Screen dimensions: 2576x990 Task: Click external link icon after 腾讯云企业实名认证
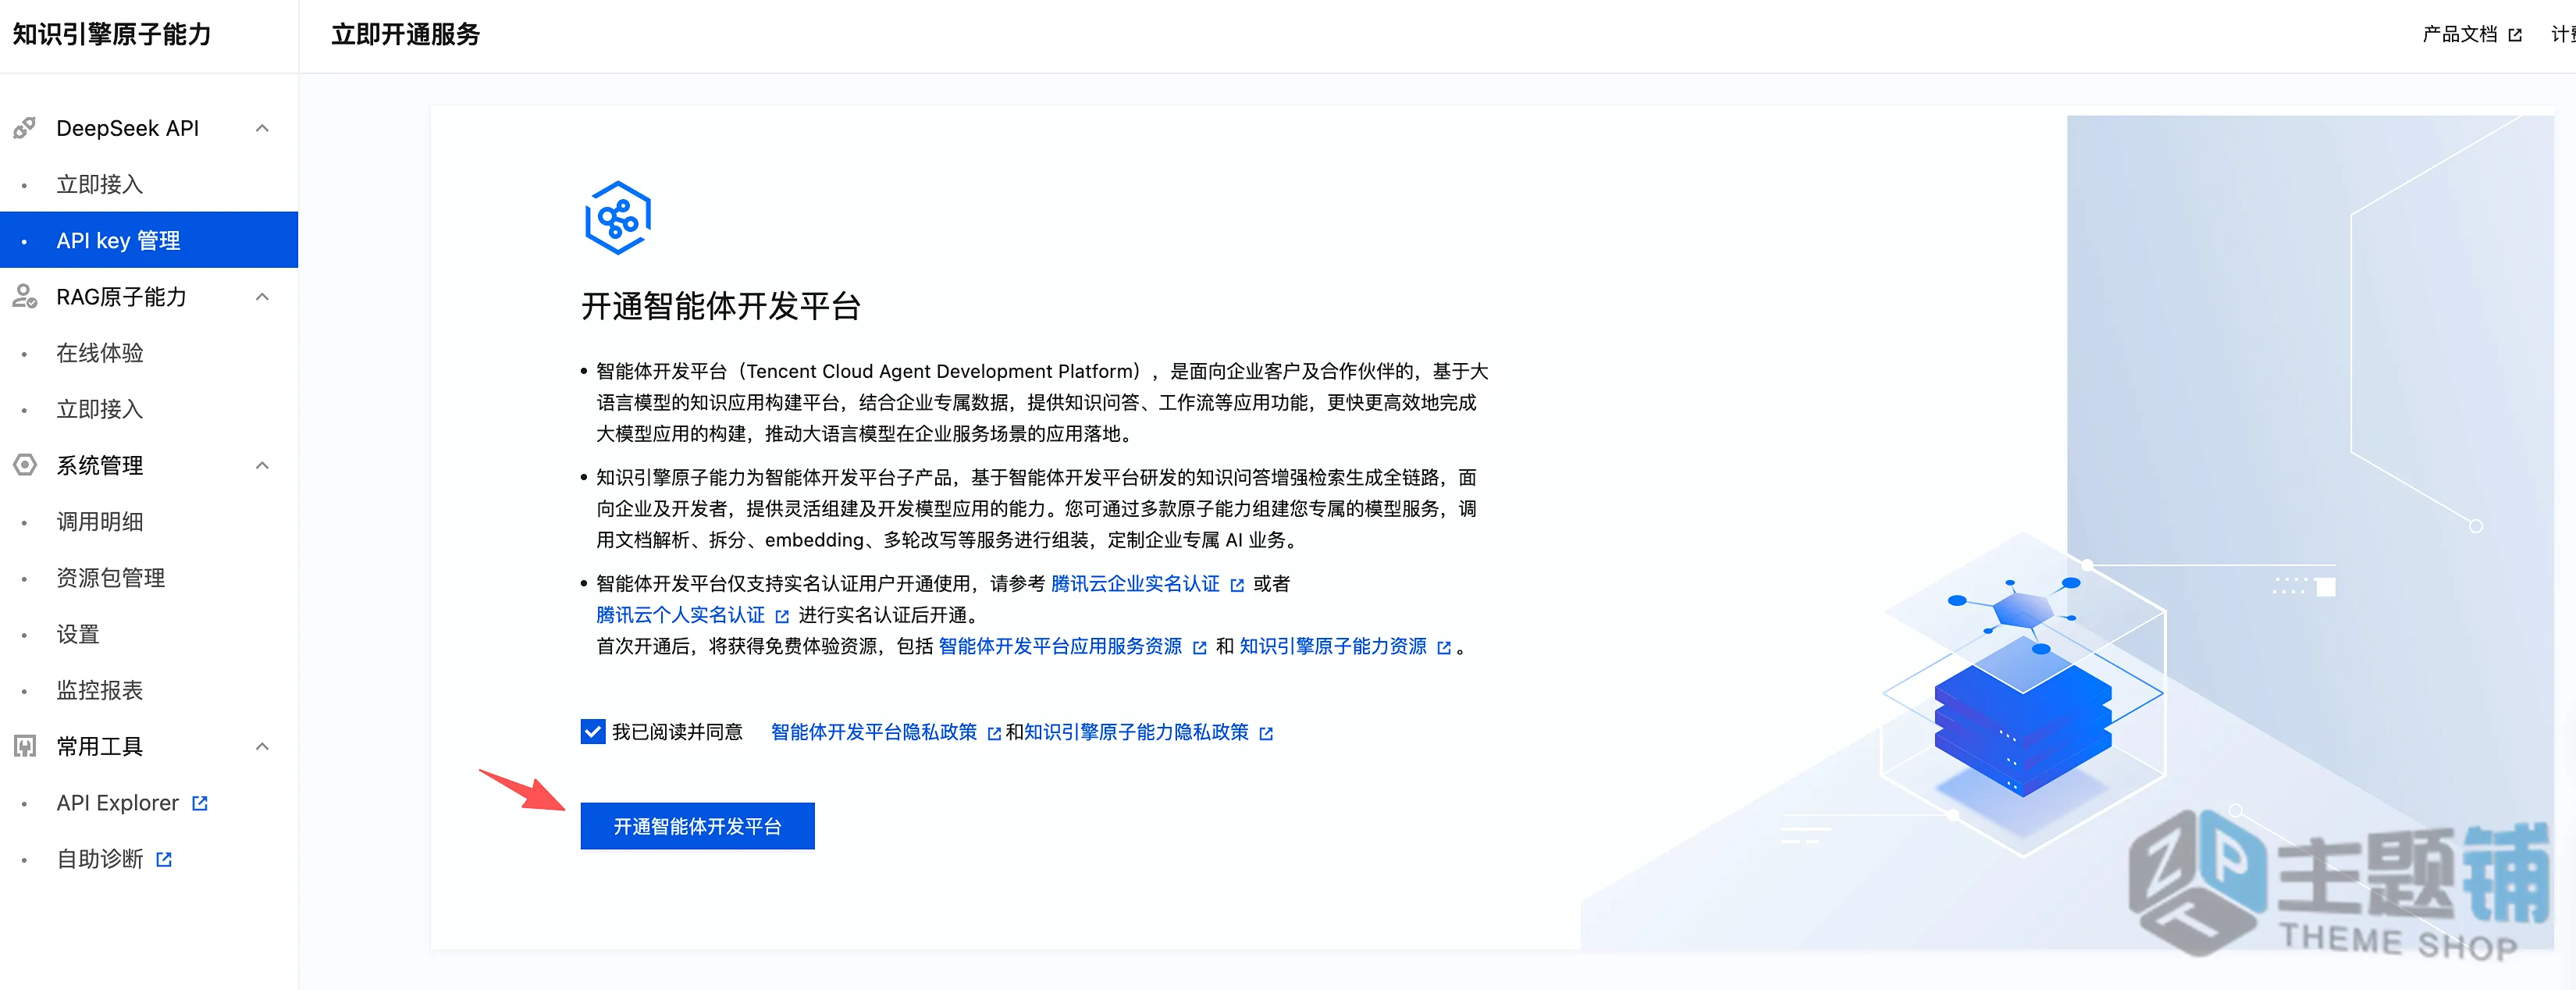(1237, 585)
